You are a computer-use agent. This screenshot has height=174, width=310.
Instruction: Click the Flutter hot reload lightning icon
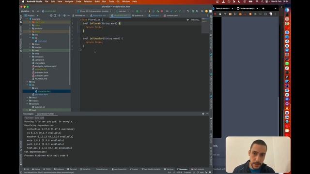(149, 11)
